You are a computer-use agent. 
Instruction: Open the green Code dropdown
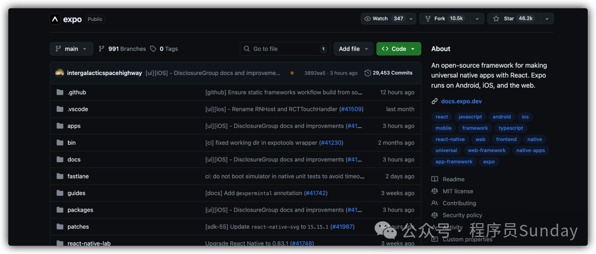click(x=398, y=49)
